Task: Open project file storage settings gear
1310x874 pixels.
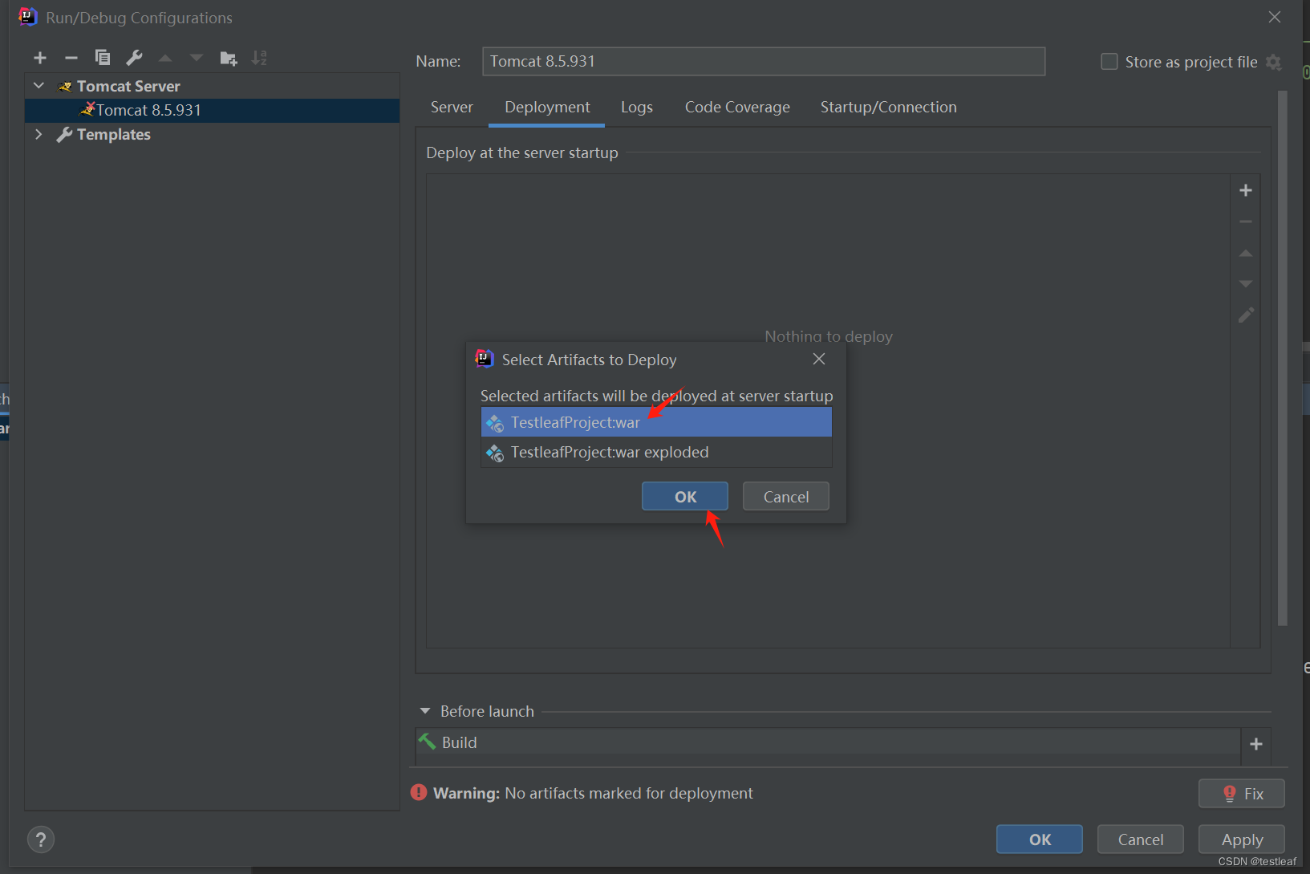Action: (1274, 62)
